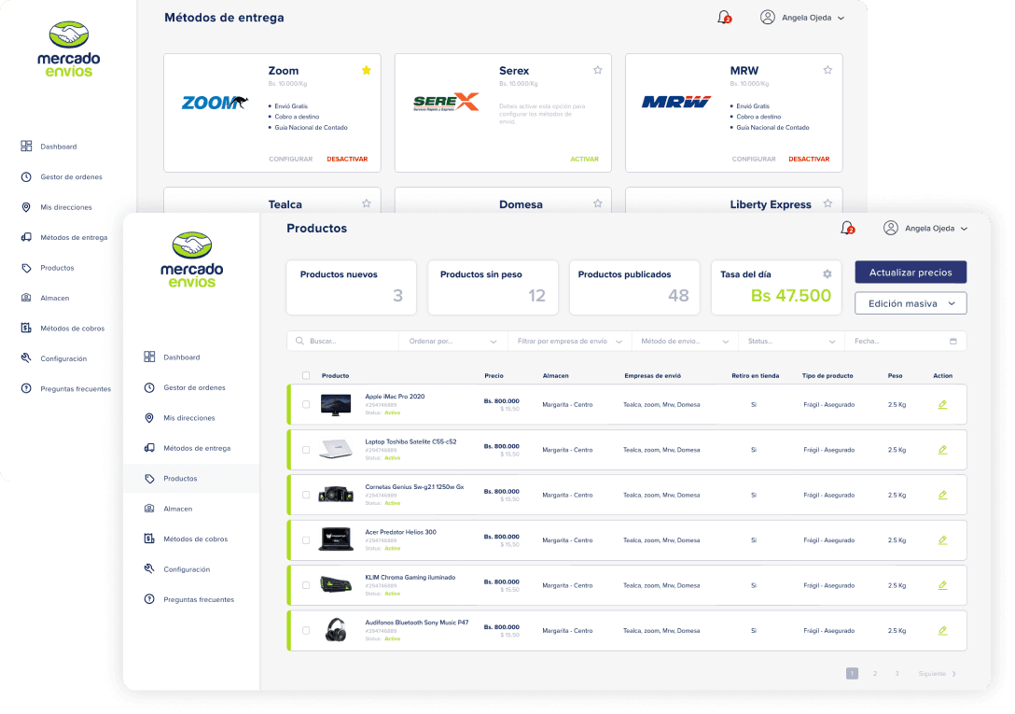
Task: Open the Edición masiva dropdown
Action: pyautogui.click(x=911, y=303)
